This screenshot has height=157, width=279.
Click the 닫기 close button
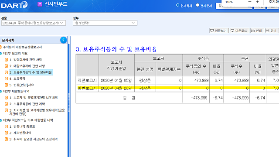(x=272, y=31)
